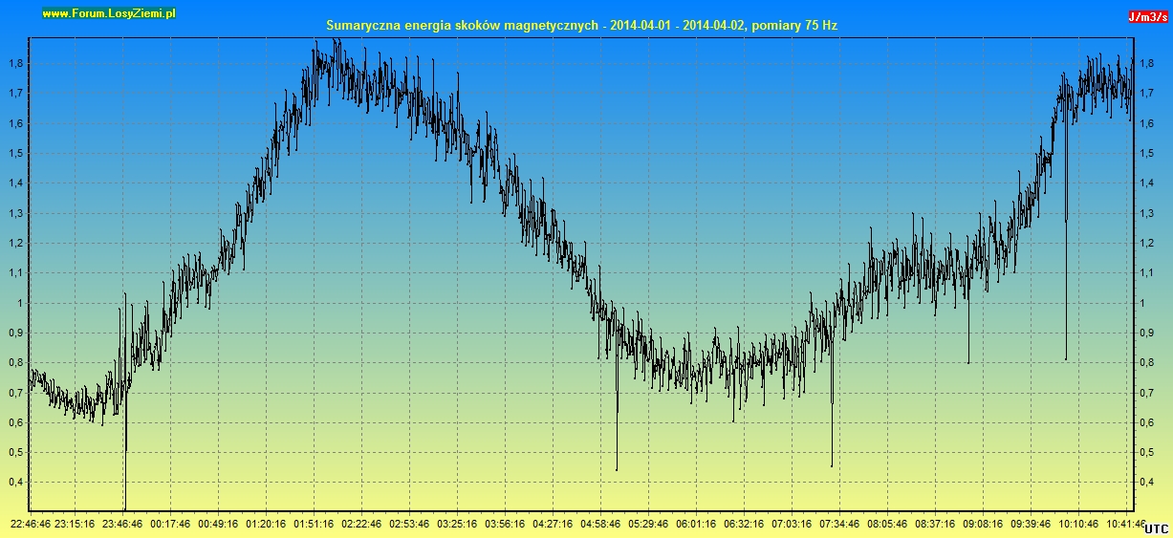Select time label 10:41:46 on time axis
Image resolution: width=1173 pixels, height=538 pixels.
(1126, 524)
